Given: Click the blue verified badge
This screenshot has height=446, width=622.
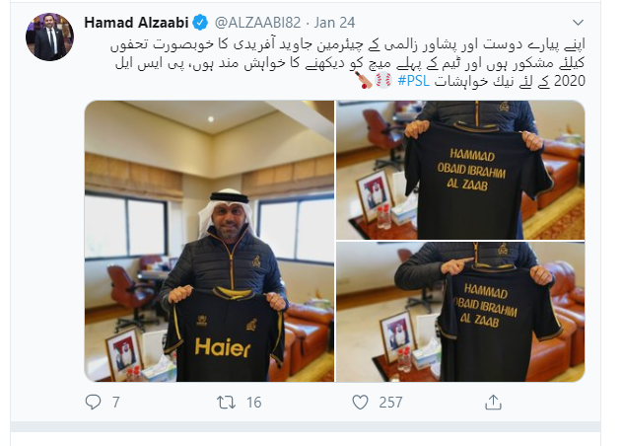Looking at the screenshot, I should pyautogui.click(x=200, y=23).
